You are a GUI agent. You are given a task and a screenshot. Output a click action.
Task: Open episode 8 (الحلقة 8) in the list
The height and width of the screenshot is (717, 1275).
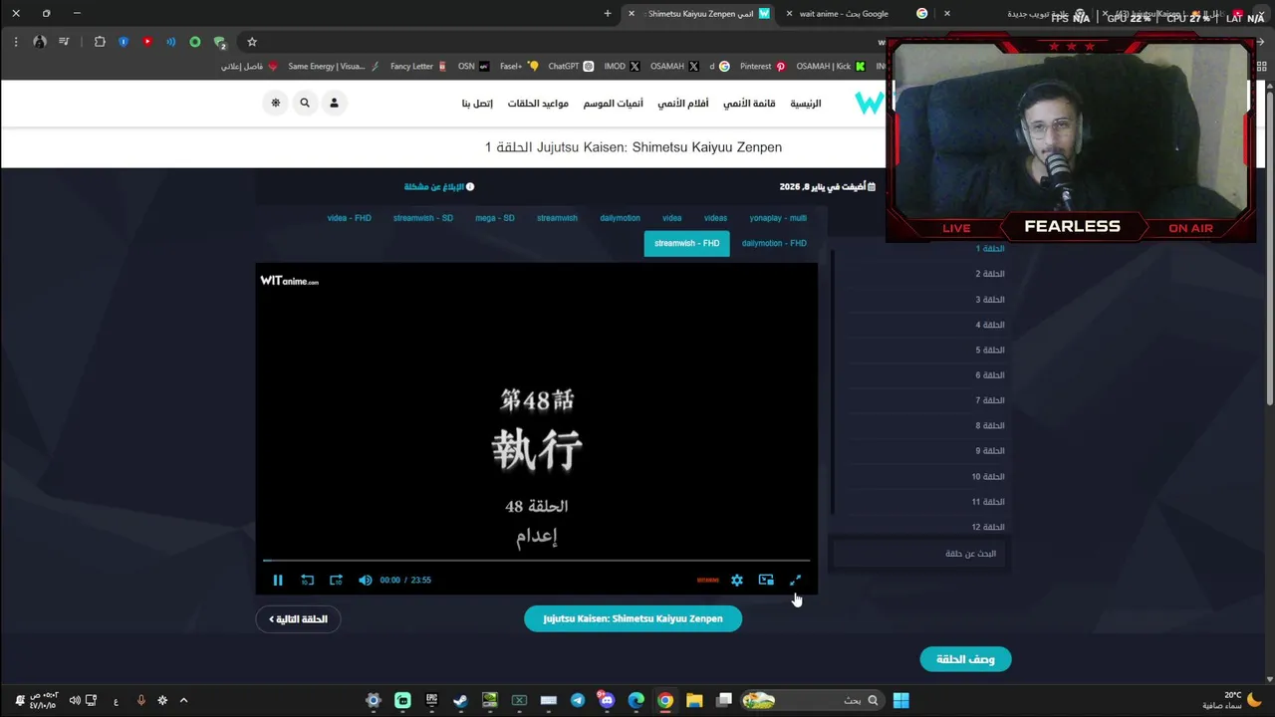pyautogui.click(x=990, y=425)
